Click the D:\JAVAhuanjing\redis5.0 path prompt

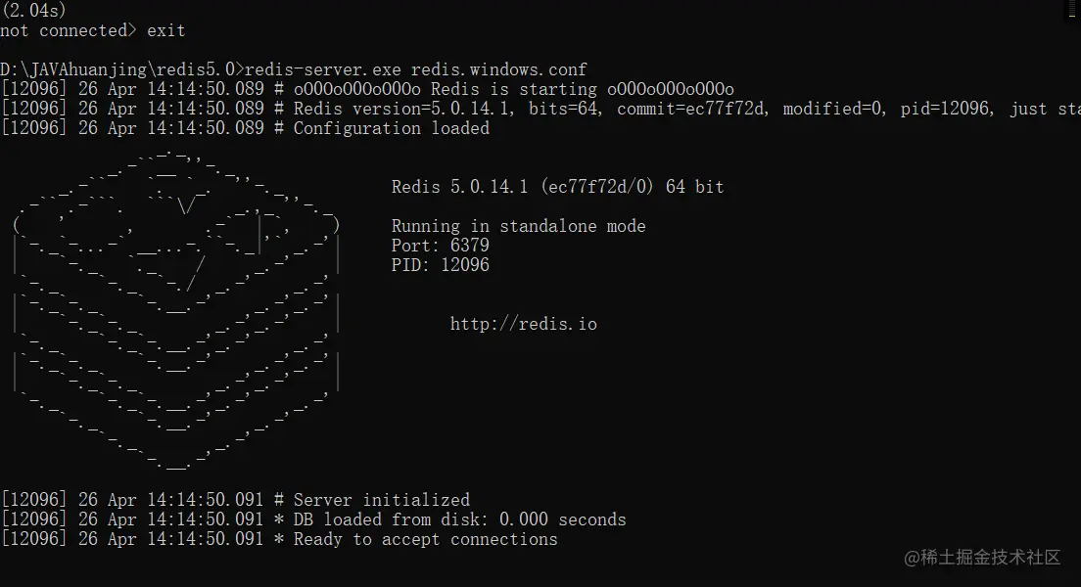click(x=117, y=69)
